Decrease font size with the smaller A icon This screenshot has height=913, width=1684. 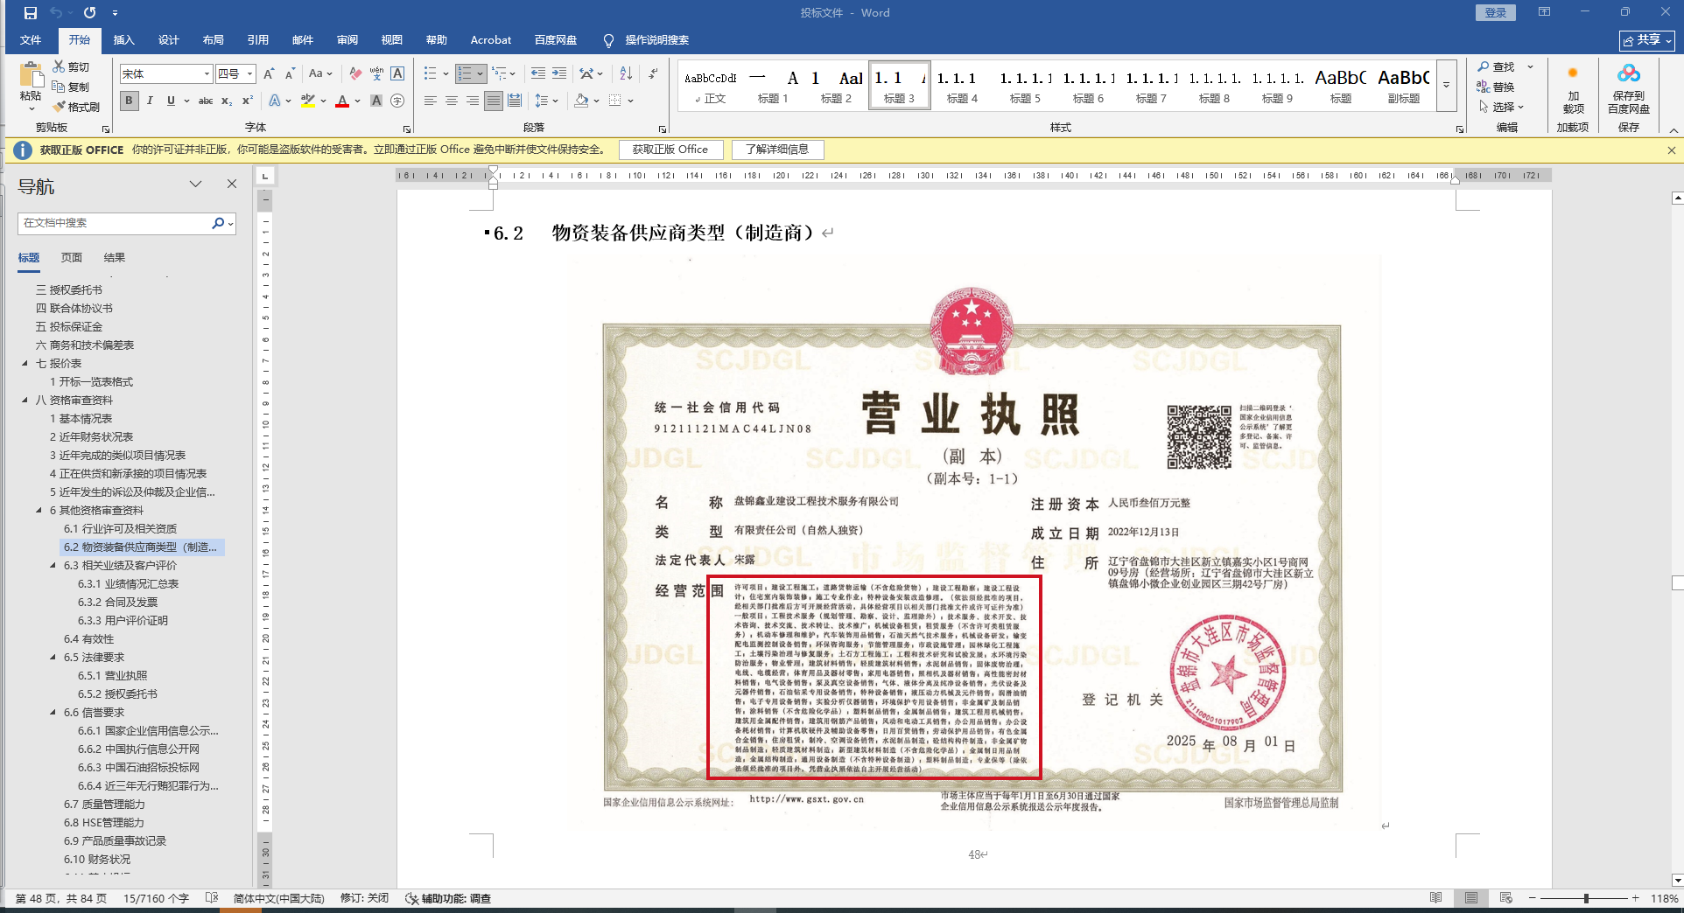(x=290, y=73)
